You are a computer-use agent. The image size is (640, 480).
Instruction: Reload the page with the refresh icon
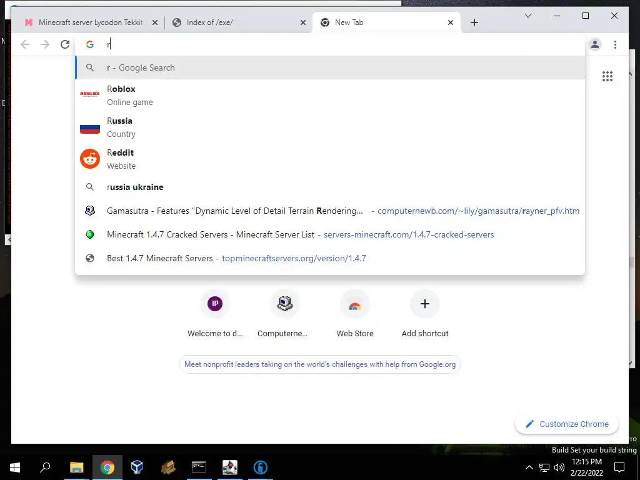pyautogui.click(x=65, y=44)
